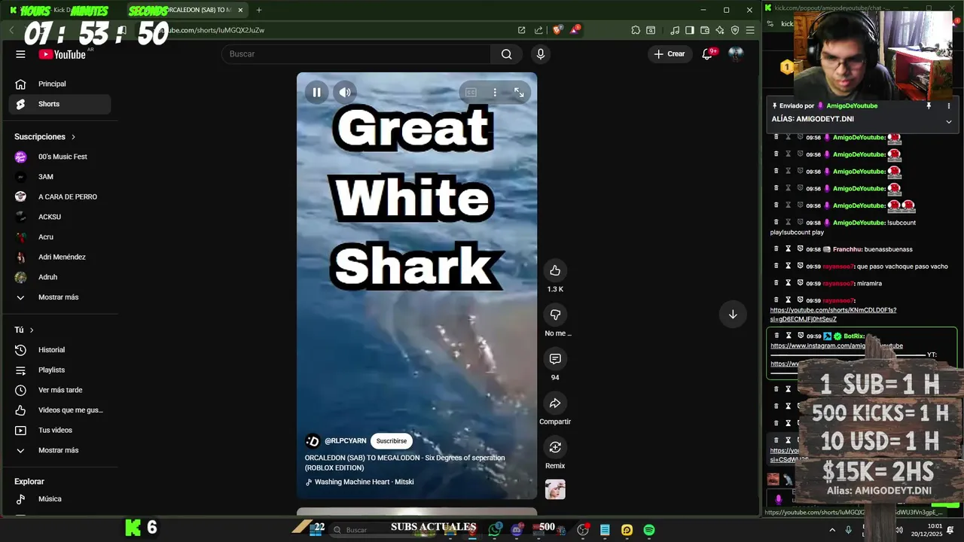Expand the Short to fullscreen
The height and width of the screenshot is (542, 964).
(519, 93)
